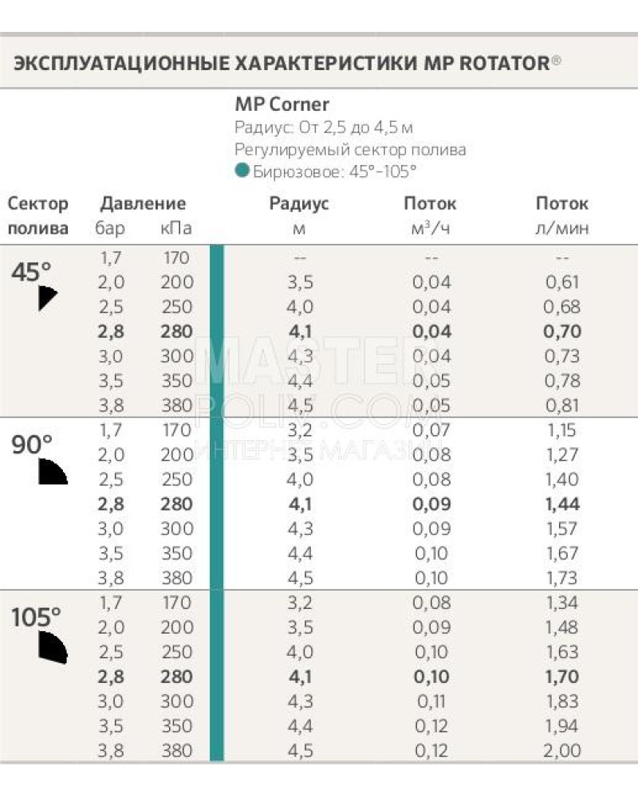Viewport: 638px width, 797px height.
Task: Click the 90° quarter-circle sector icon
Action: 53,472
